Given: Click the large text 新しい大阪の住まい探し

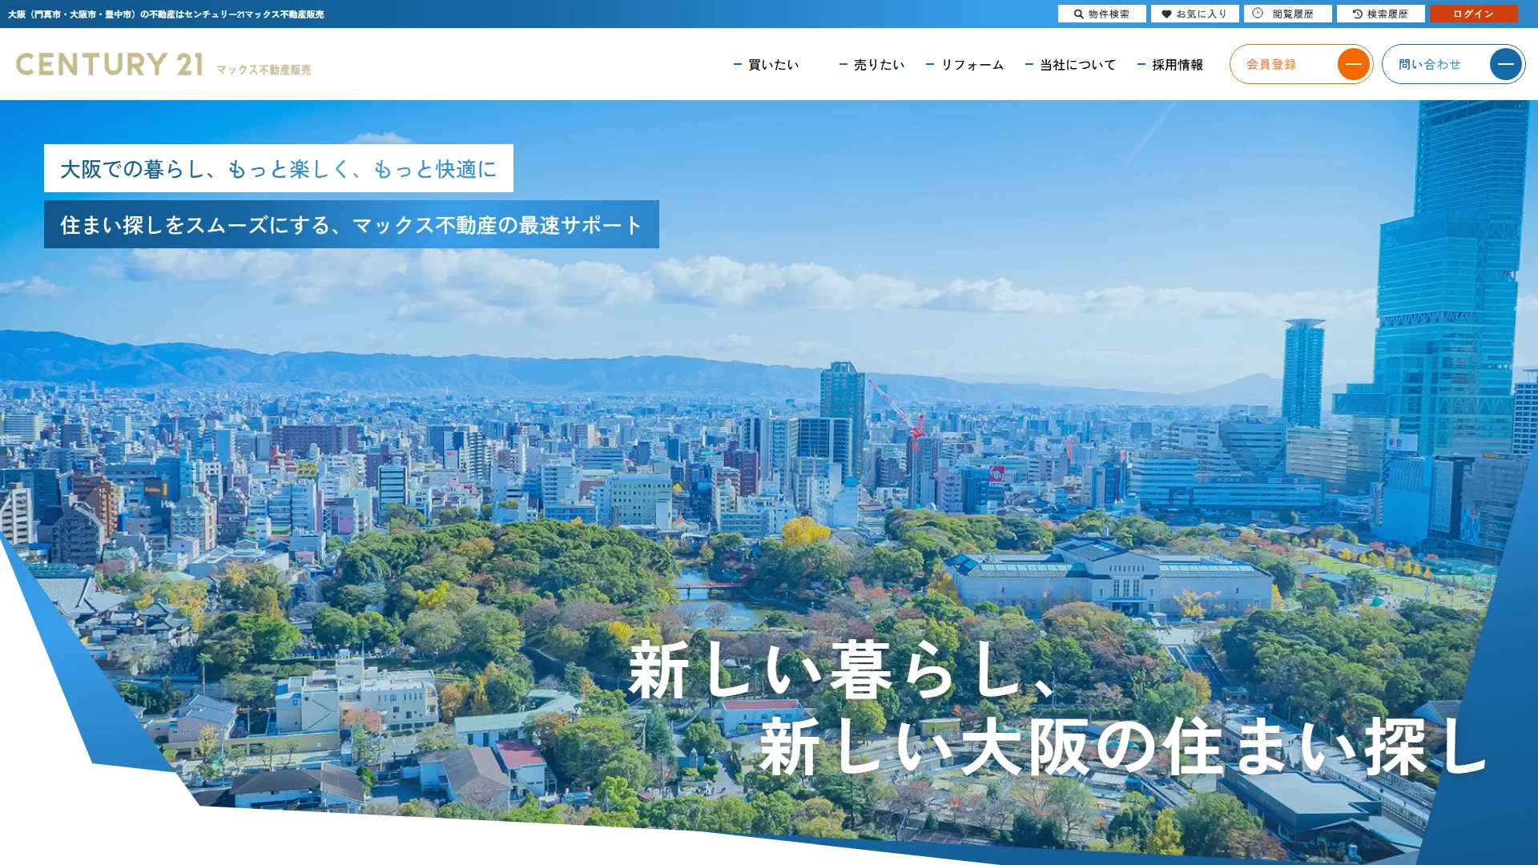Looking at the screenshot, I should point(1121,746).
